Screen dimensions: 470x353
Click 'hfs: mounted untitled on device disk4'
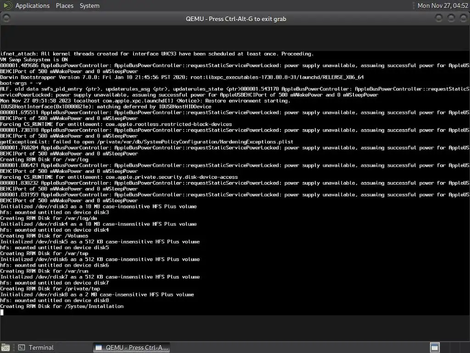tap(55, 230)
